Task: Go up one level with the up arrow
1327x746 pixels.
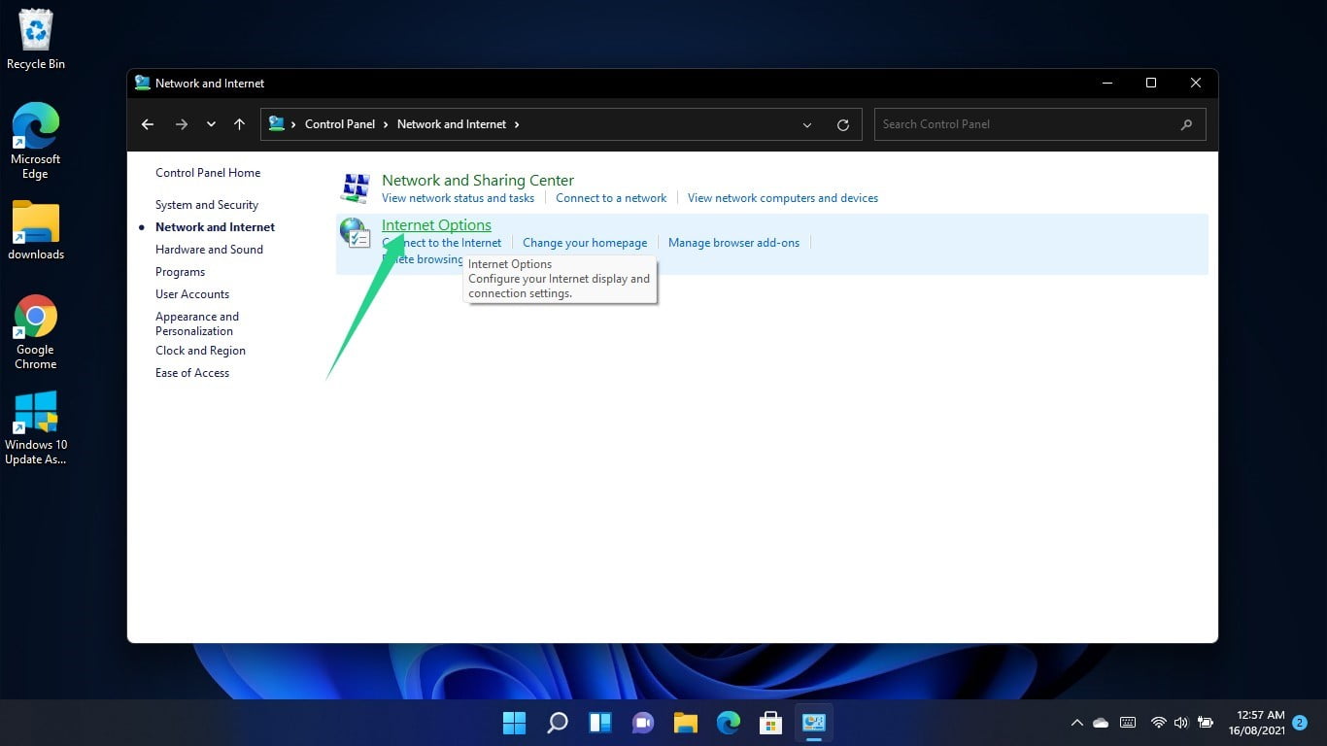Action: click(239, 124)
